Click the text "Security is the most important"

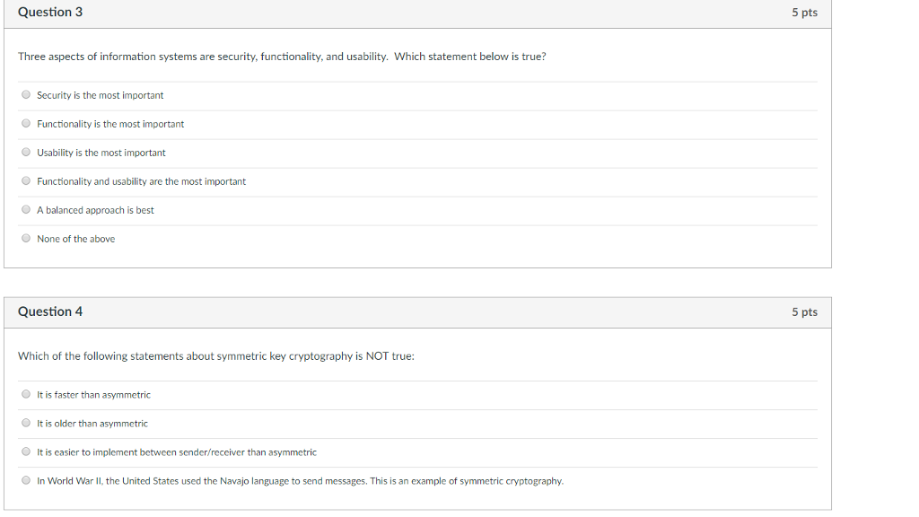101,95
